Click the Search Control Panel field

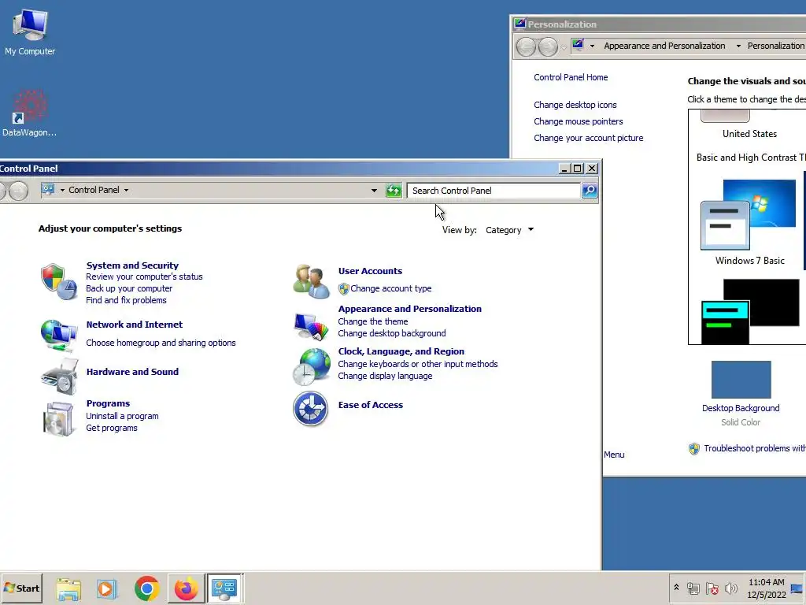click(494, 191)
